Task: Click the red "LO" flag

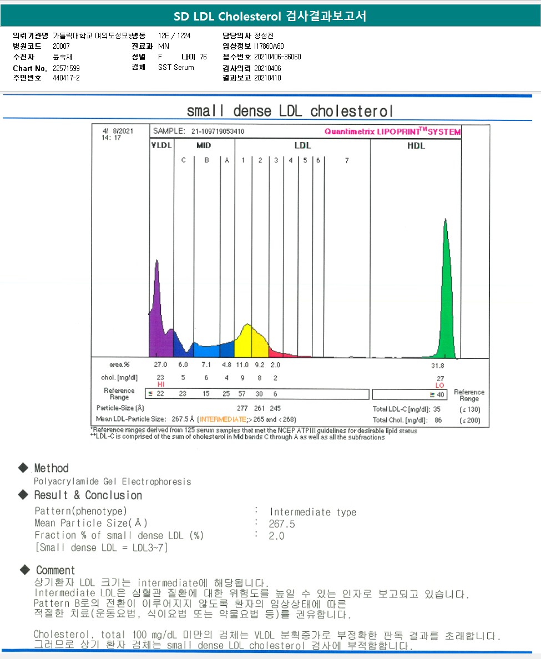Action: (x=439, y=385)
